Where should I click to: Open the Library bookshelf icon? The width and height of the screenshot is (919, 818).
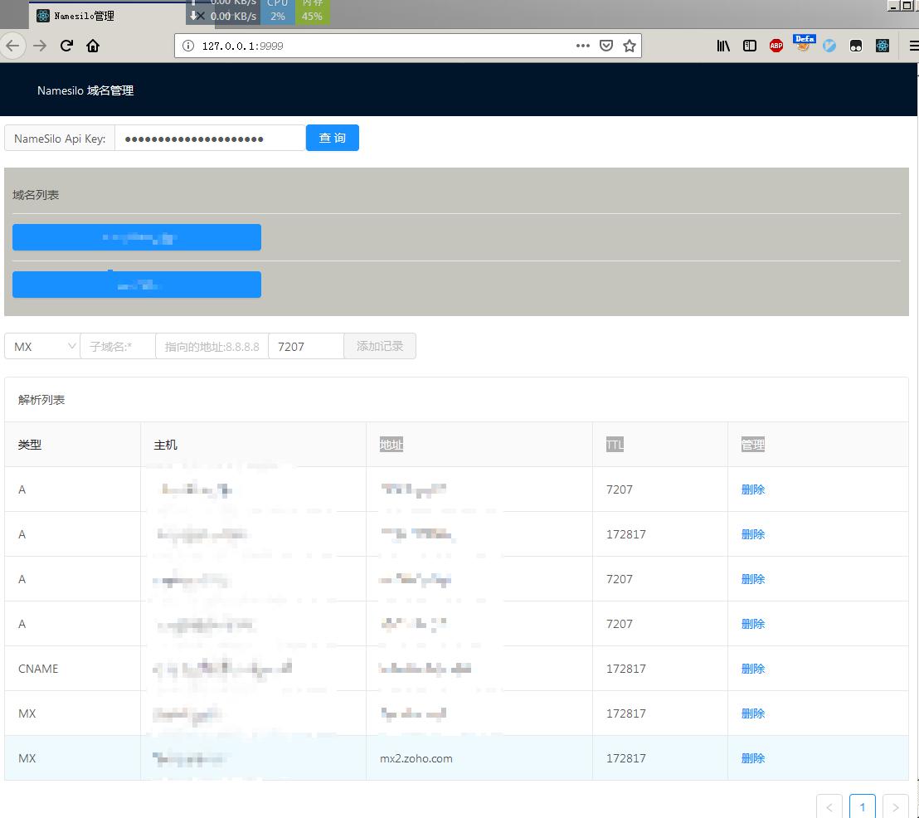[x=723, y=46]
